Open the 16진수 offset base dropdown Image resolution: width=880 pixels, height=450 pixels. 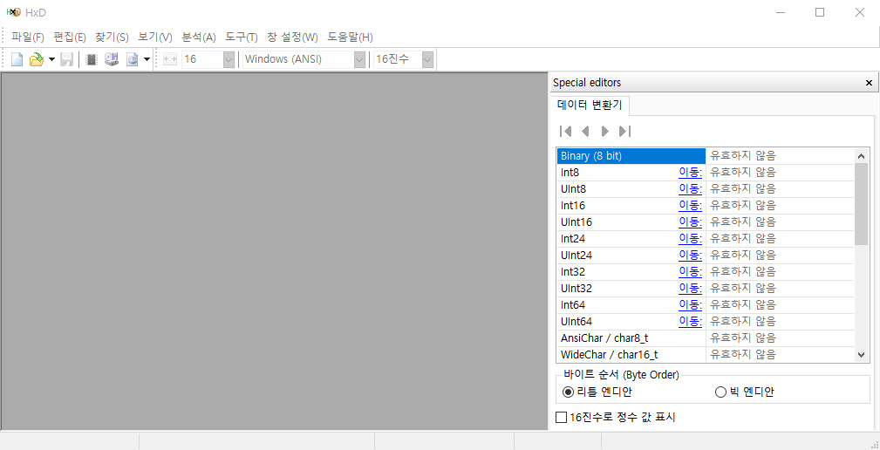[x=404, y=59]
